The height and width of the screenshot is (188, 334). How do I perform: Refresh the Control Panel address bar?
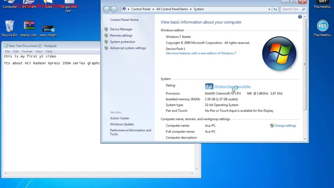[275, 9]
